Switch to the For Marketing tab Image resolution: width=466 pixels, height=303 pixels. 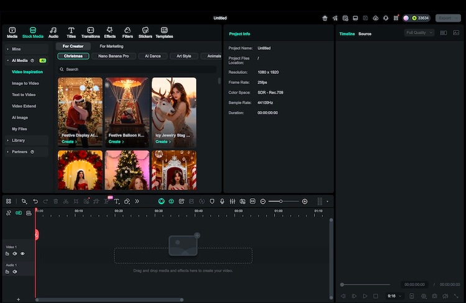click(111, 46)
